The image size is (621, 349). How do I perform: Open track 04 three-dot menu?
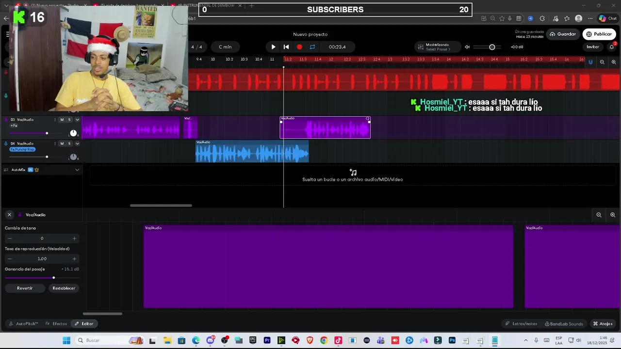point(55,143)
